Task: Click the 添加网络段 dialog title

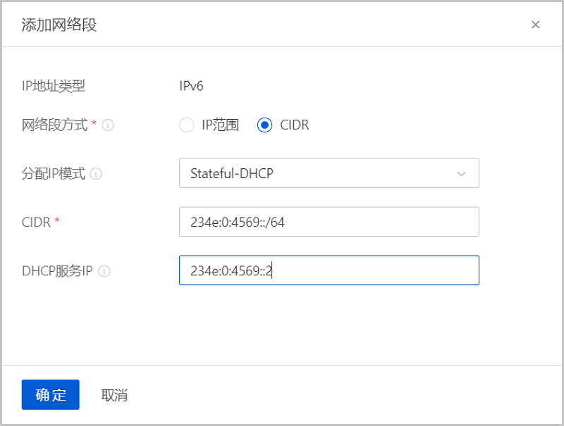Action: (x=60, y=25)
